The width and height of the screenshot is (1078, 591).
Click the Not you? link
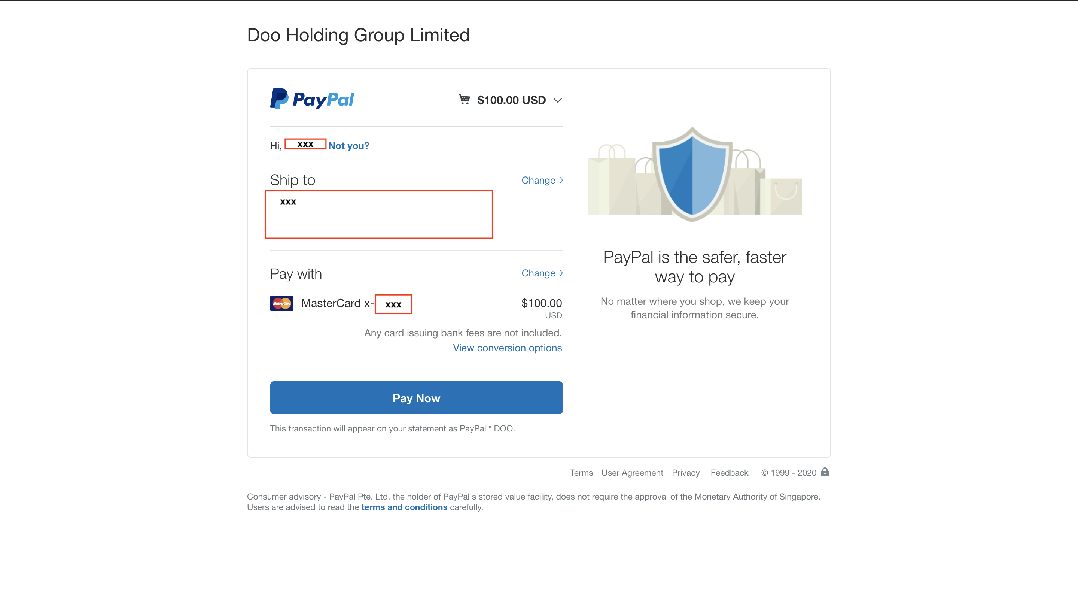point(348,146)
